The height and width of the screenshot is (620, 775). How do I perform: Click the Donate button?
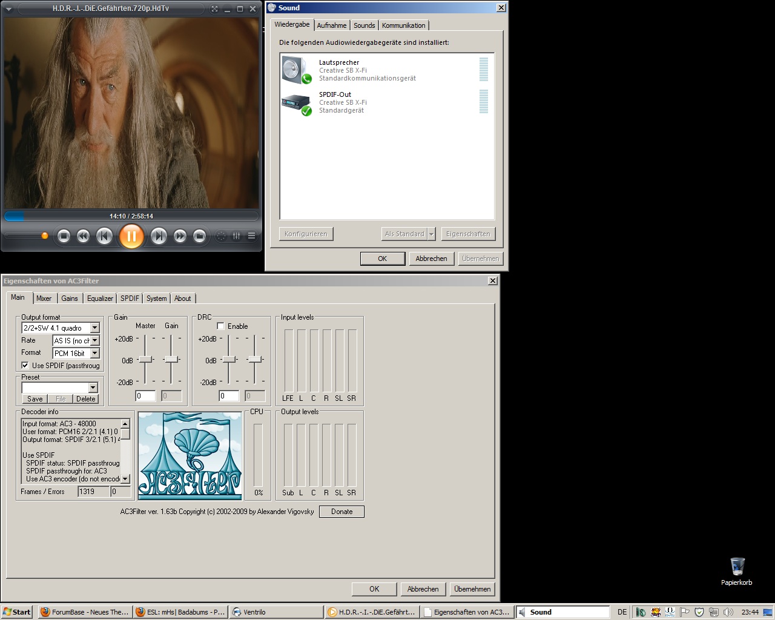point(341,512)
